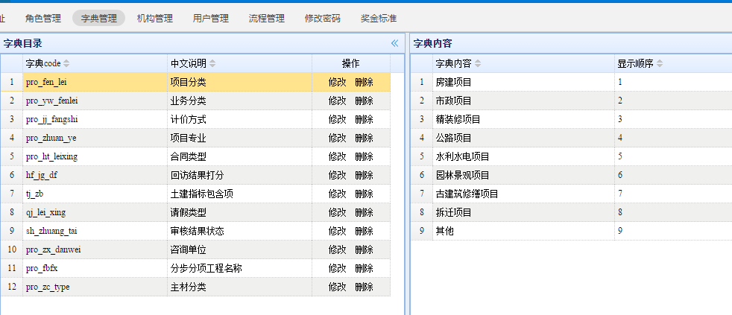Sort by 中文说明 column sort icon
Screen dimensions: 732x315
212,63
